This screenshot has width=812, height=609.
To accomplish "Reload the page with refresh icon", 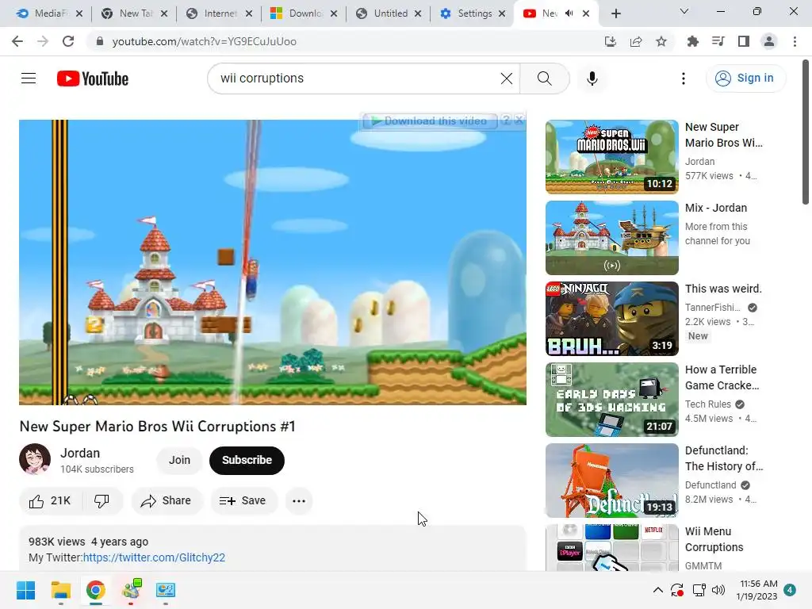I will click(x=68, y=41).
